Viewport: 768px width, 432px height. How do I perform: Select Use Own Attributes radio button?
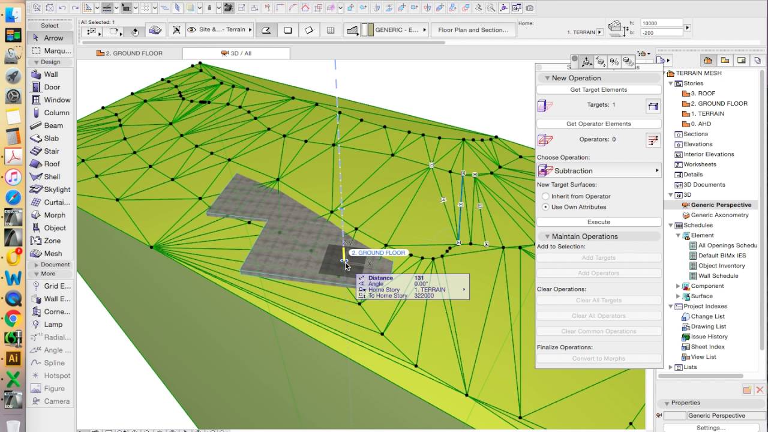coord(545,207)
